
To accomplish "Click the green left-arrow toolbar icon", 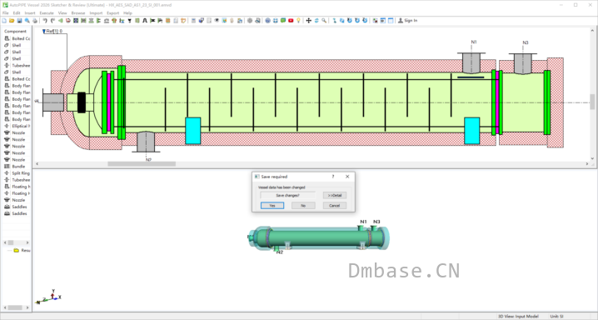I will point(61,21).
